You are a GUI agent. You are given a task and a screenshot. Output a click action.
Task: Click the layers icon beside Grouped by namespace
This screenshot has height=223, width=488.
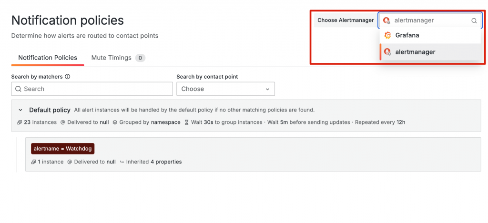click(115, 122)
